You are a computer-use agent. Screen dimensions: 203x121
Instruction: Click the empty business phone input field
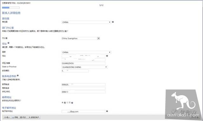tap(83, 88)
